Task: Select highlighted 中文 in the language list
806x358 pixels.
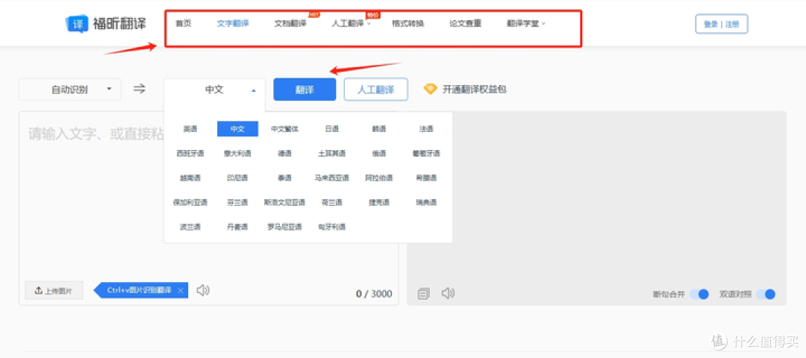Action: point(237,129)
